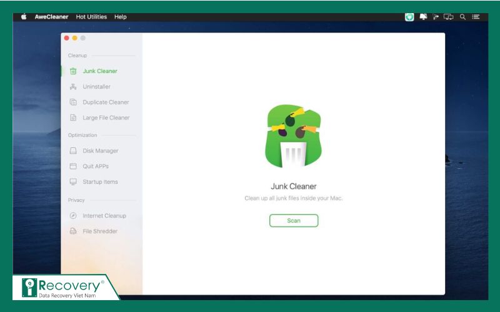Open the Spotlight search magnifier icon
The image size is (500, 312).
coord(462,17)
